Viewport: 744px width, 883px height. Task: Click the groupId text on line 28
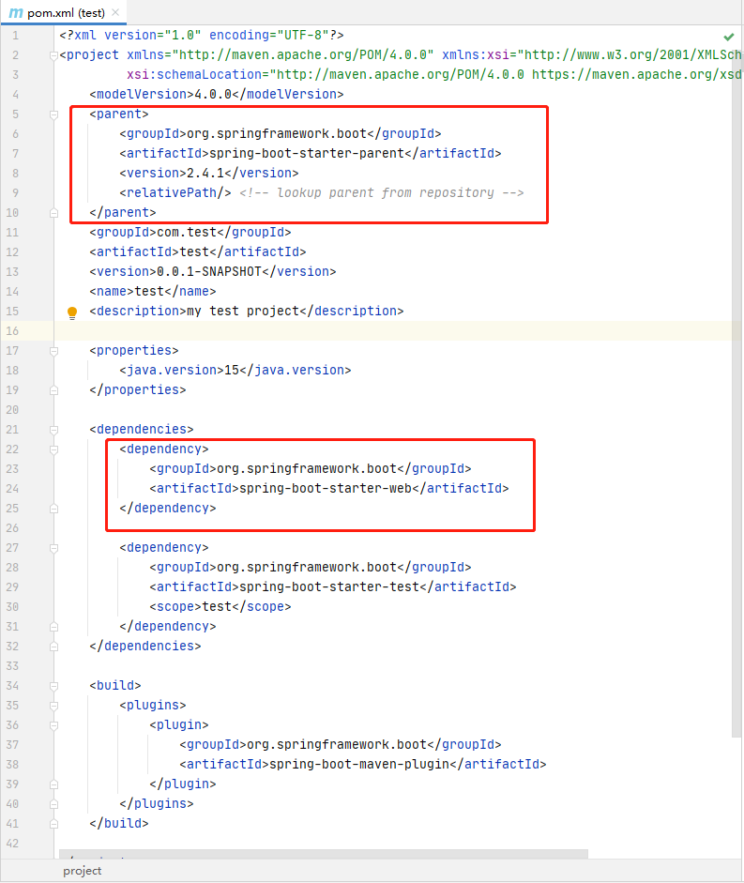307,567
